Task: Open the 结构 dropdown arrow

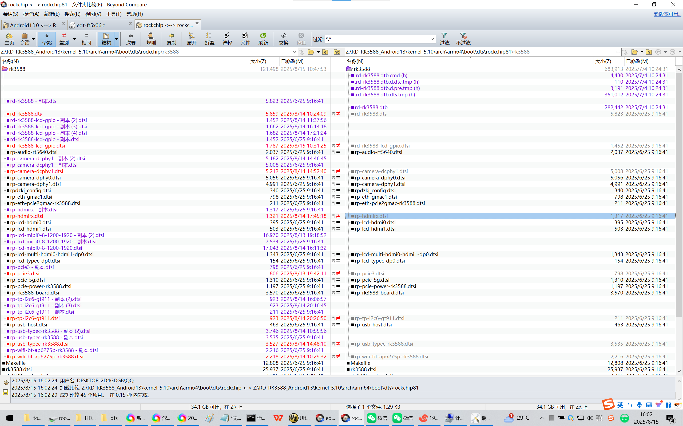Action: [x=117, y=39]
